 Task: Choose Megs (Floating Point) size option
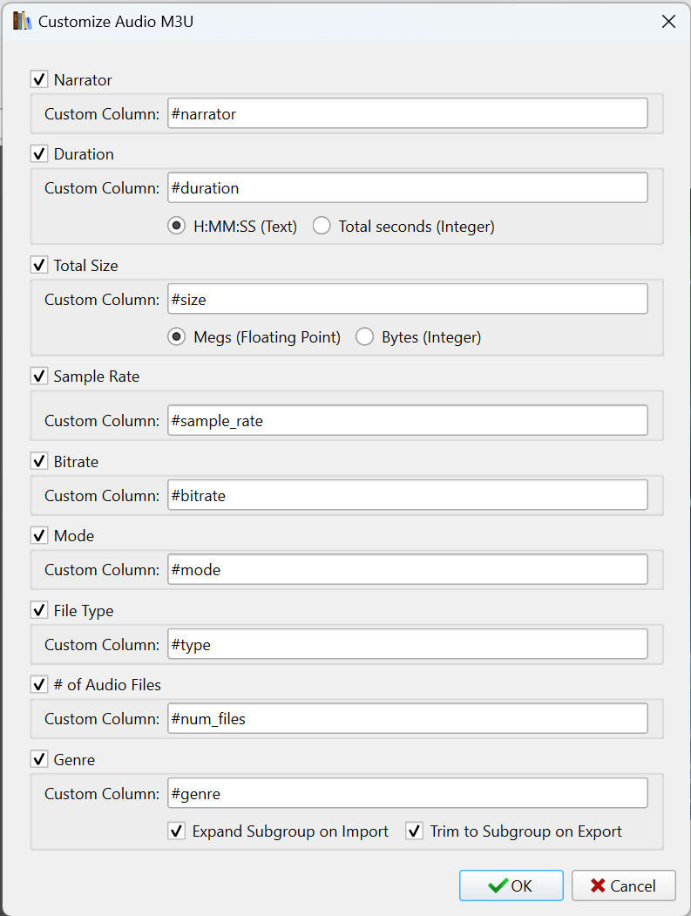pyautogui.click(x=177, y=337)
